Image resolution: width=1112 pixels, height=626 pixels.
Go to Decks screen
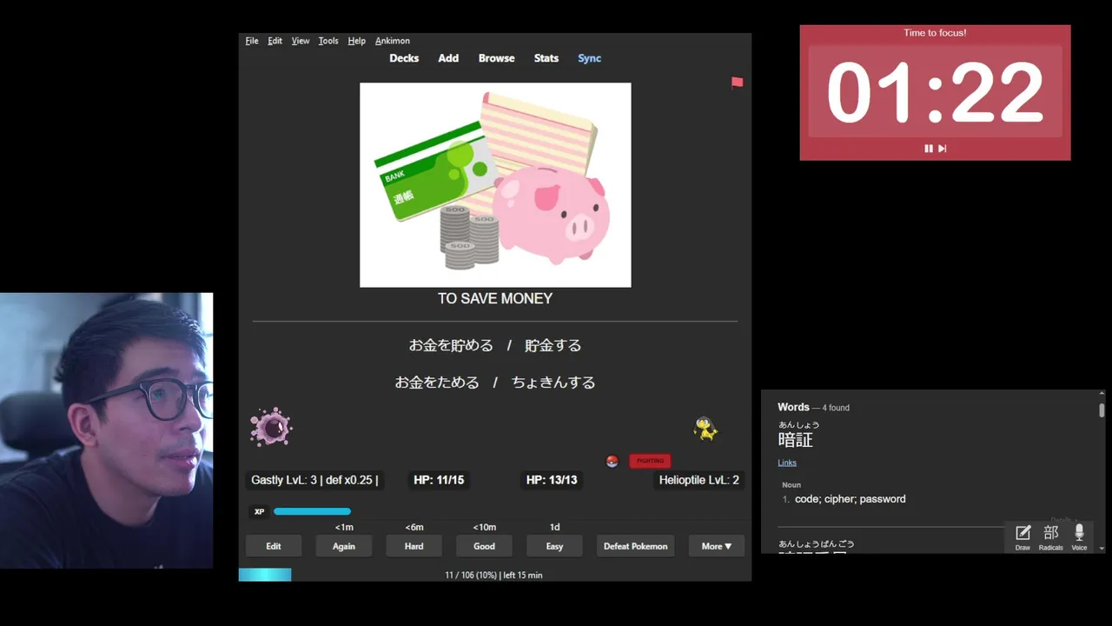(404, 58)
